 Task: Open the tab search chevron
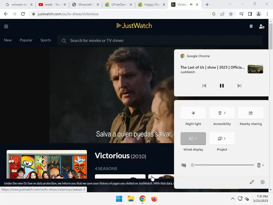click(230, 4)
